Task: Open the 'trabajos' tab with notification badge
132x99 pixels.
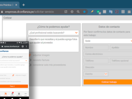Action: 12,94
